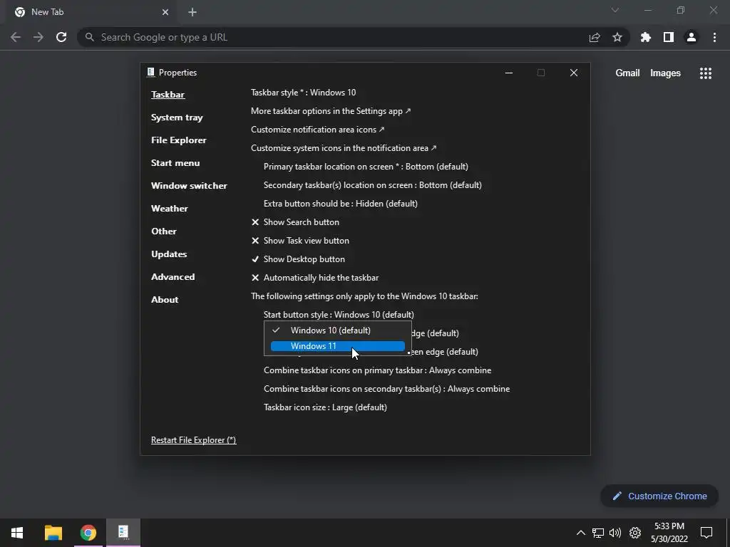Open the Updates section
The image size is (730, 547).
[169, 254]
